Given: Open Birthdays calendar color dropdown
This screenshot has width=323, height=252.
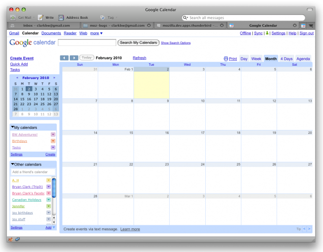Looking at the screenshot, I should pyautogui.click(x=53, y=141).
